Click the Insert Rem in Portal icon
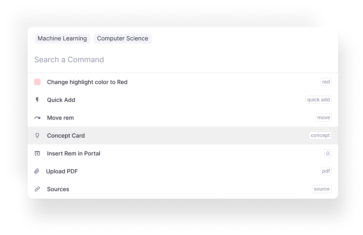The image size is (363, 235). 37,154
